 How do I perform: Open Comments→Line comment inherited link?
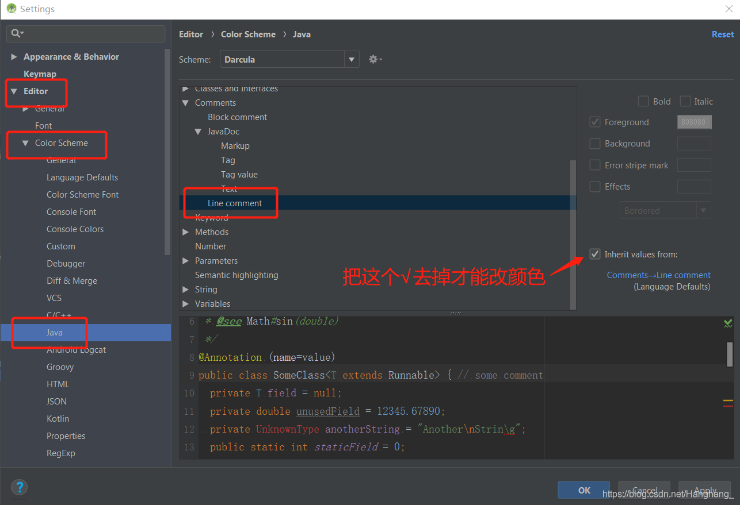(x=658, y=275)
